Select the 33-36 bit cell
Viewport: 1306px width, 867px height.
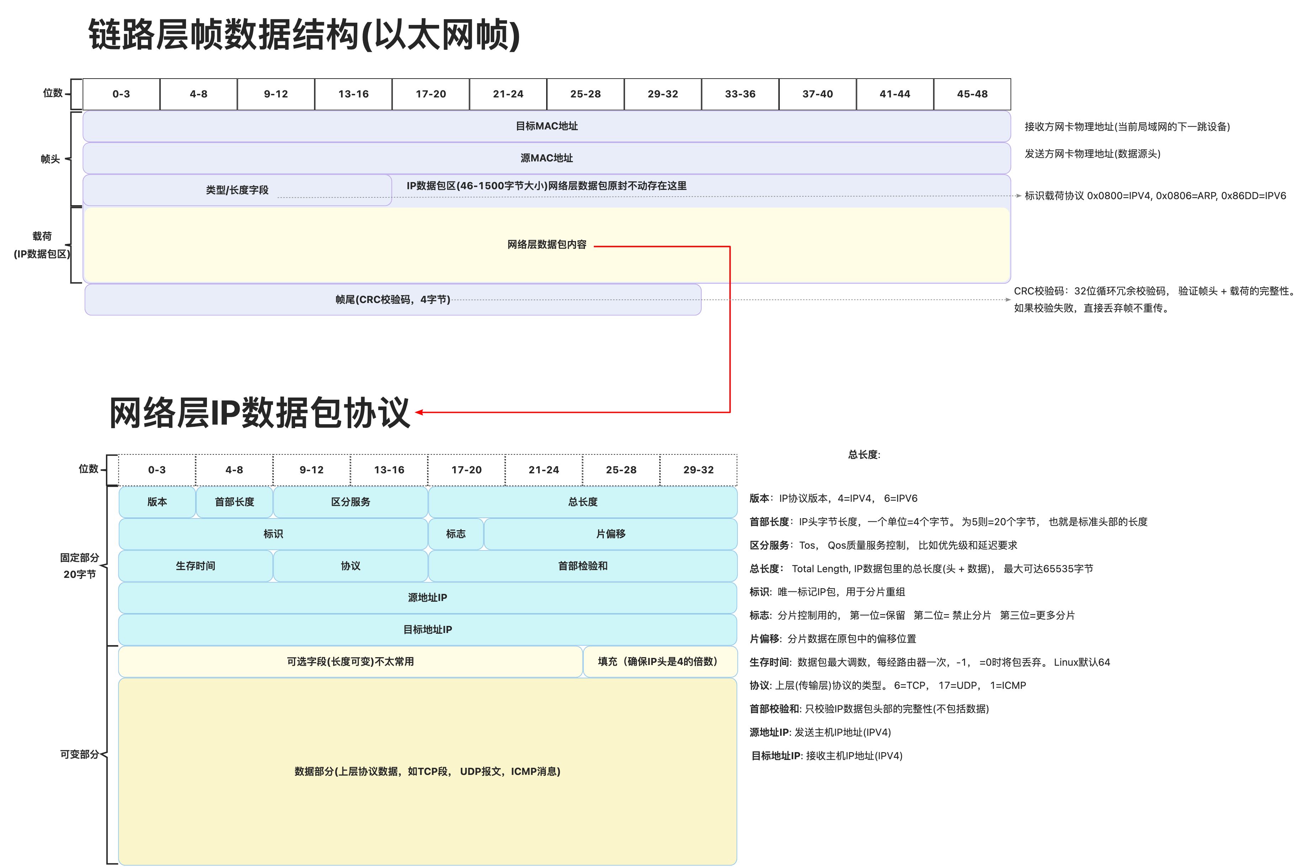(740, 94)
